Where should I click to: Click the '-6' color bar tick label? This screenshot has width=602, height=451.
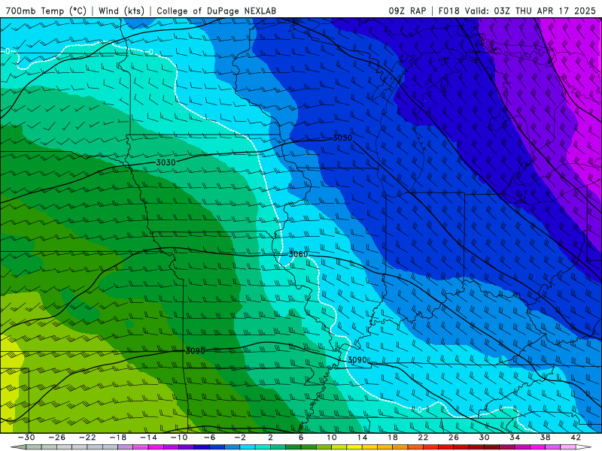click(210, 437)
